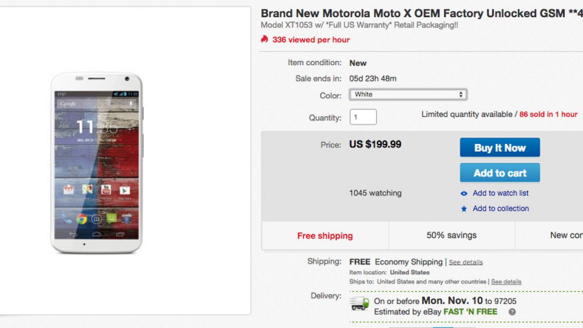Click the eye icon for watch list
The width and height of the screenshot is (583, 328).
[x=464, y=193]
